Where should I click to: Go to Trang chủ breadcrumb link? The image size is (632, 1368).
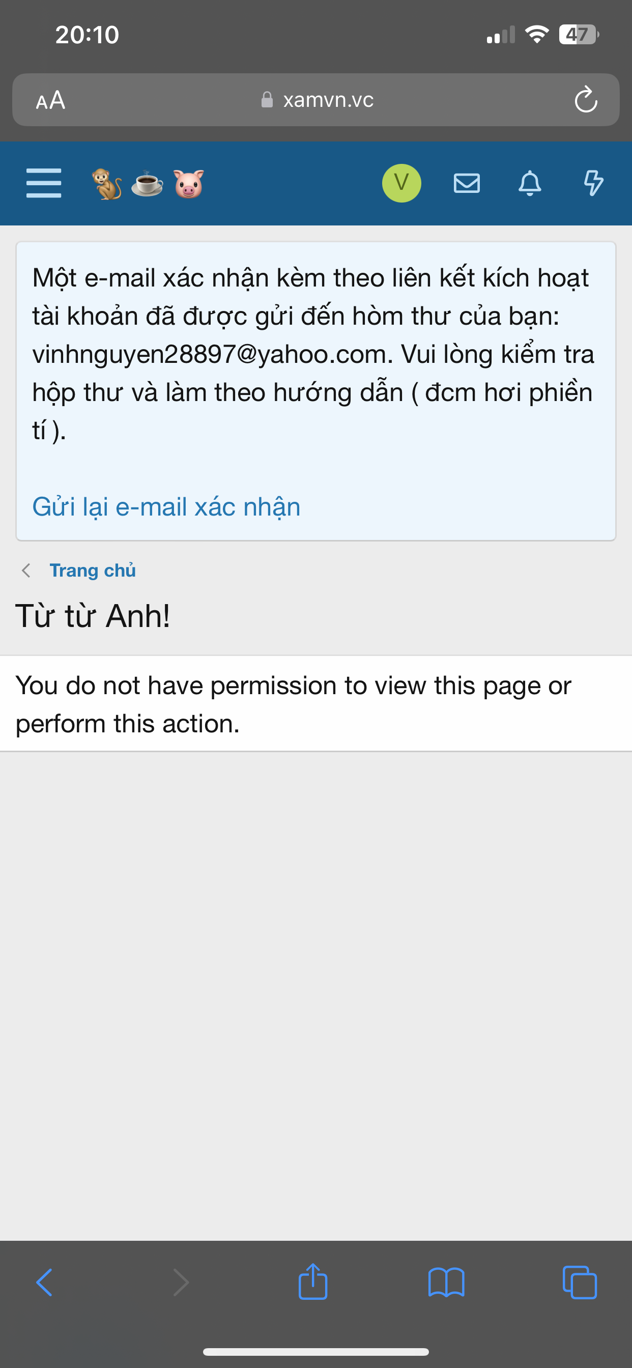[x=93, y=571]
